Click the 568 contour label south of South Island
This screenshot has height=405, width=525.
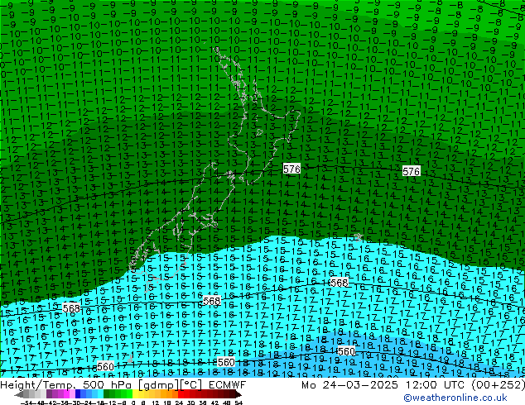[x=212, y=301]
